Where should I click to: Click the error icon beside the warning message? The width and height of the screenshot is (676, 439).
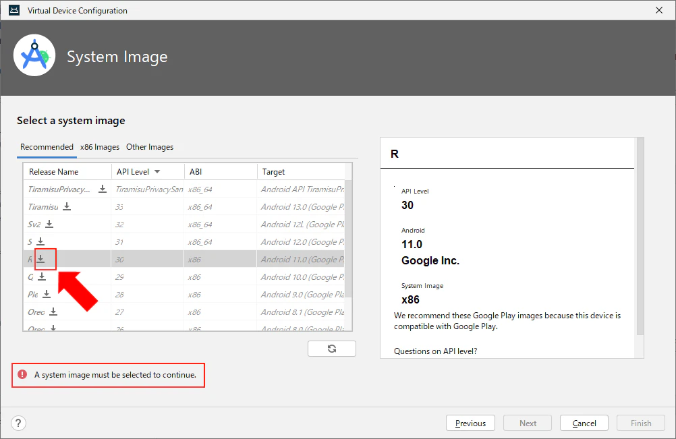(22, 374)
